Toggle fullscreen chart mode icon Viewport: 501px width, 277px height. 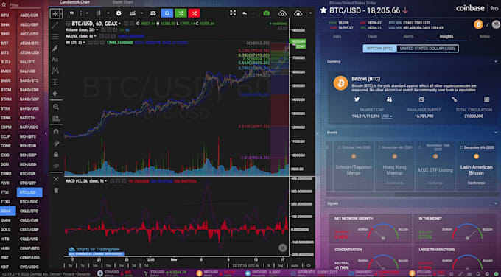[x=233, y=13]
